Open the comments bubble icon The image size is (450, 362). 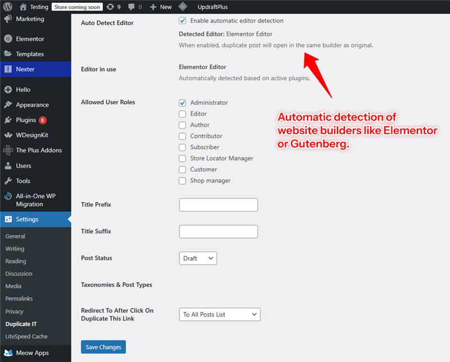[131, 7]
